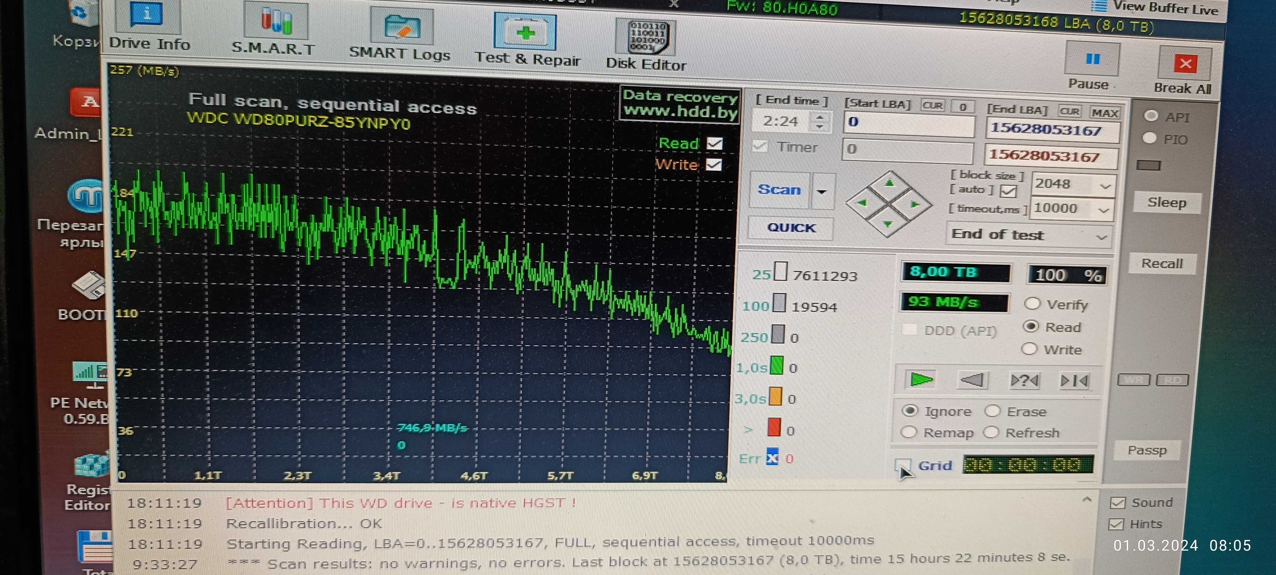Screen dimensions: 1276x575
Task: Click the down arrow of the diamond navigator
Action: (888, 224)
